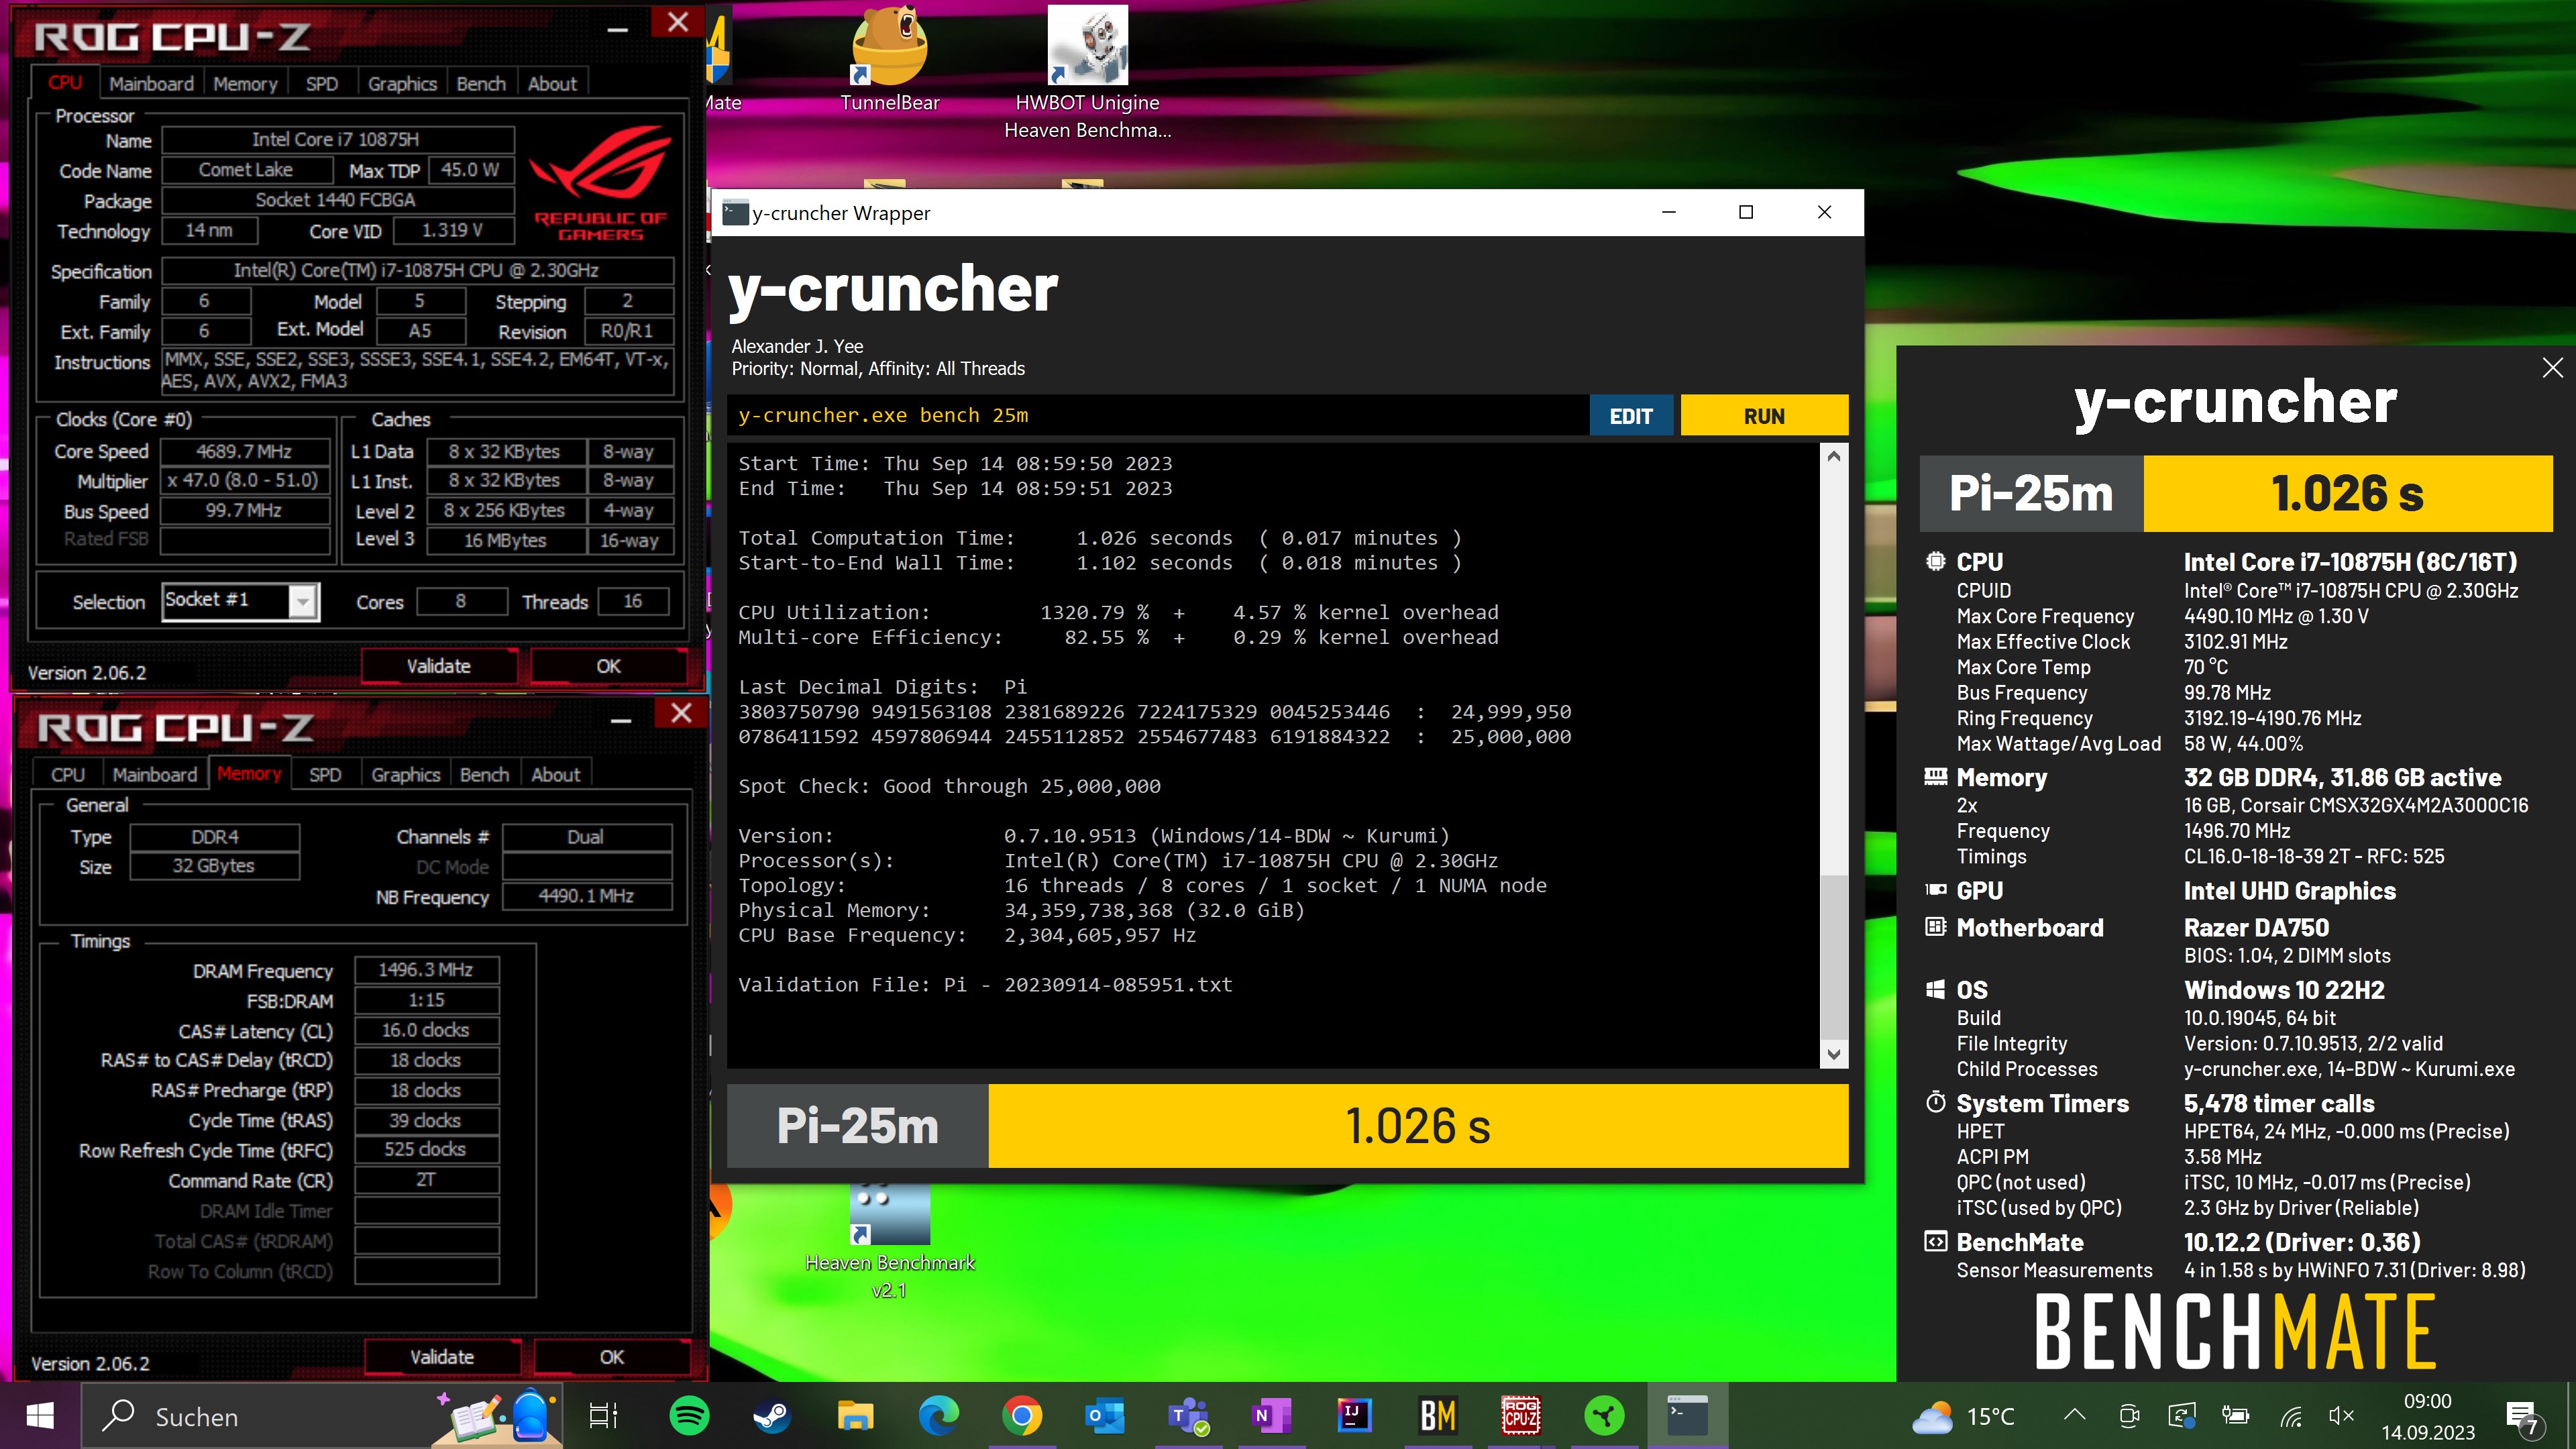Open the Windows Start menu
The height and width of the screenshot is (1449, 2576).
pyautogui.click(x=40, y=1416)
